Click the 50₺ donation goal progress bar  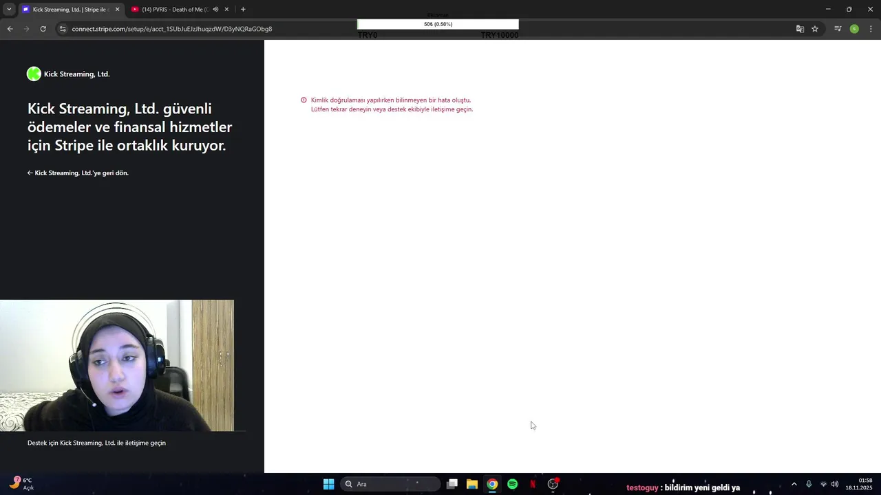click(x=438, y=24)
